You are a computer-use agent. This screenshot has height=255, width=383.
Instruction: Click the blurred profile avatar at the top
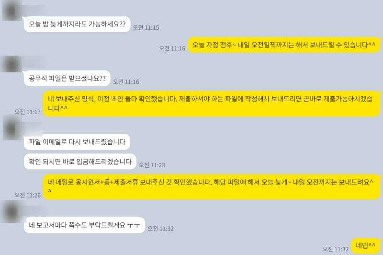pyautogui.click(x=11, y=10)
